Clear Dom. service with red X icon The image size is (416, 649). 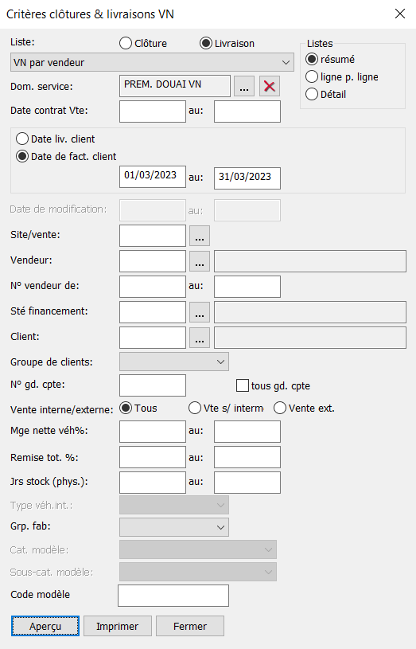[269, 86]
